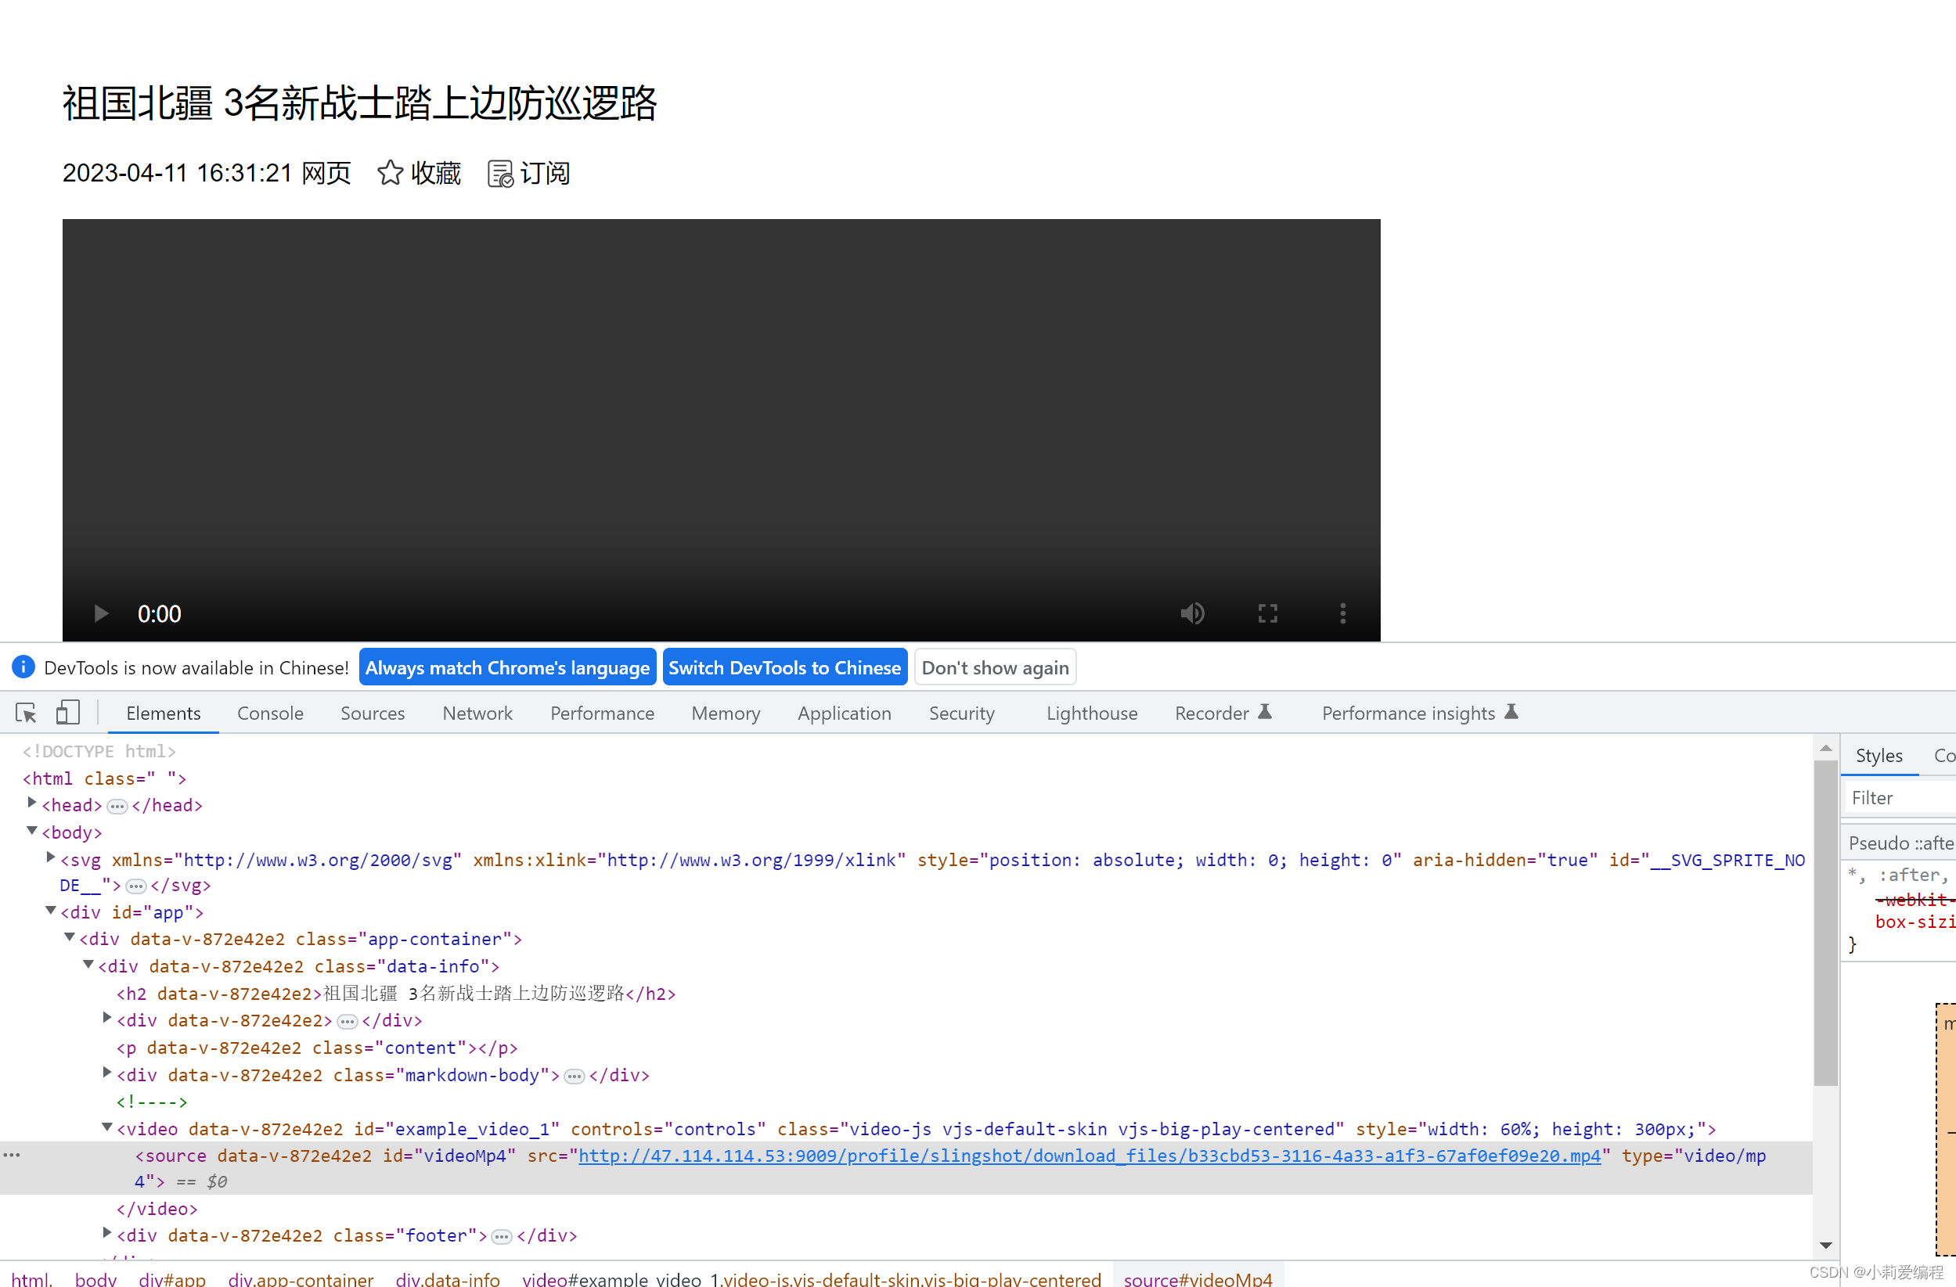
Task: Click the 收藏 star icon
Action: click(x=390, y=174)
